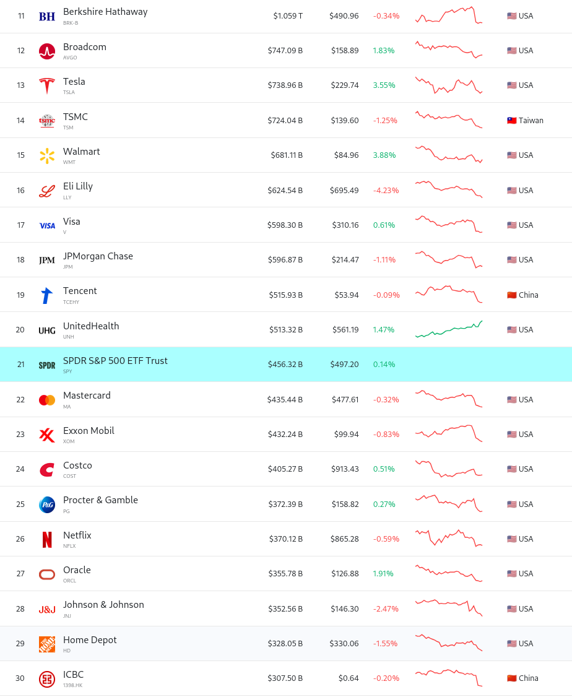This screenshot has height=697, width=572.
Task: Click the TSMC logo icon
Action: tap(47, 121)
